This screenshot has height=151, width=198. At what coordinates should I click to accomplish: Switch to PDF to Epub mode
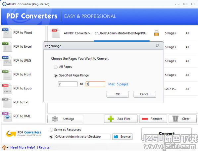(x=23, y=88)
